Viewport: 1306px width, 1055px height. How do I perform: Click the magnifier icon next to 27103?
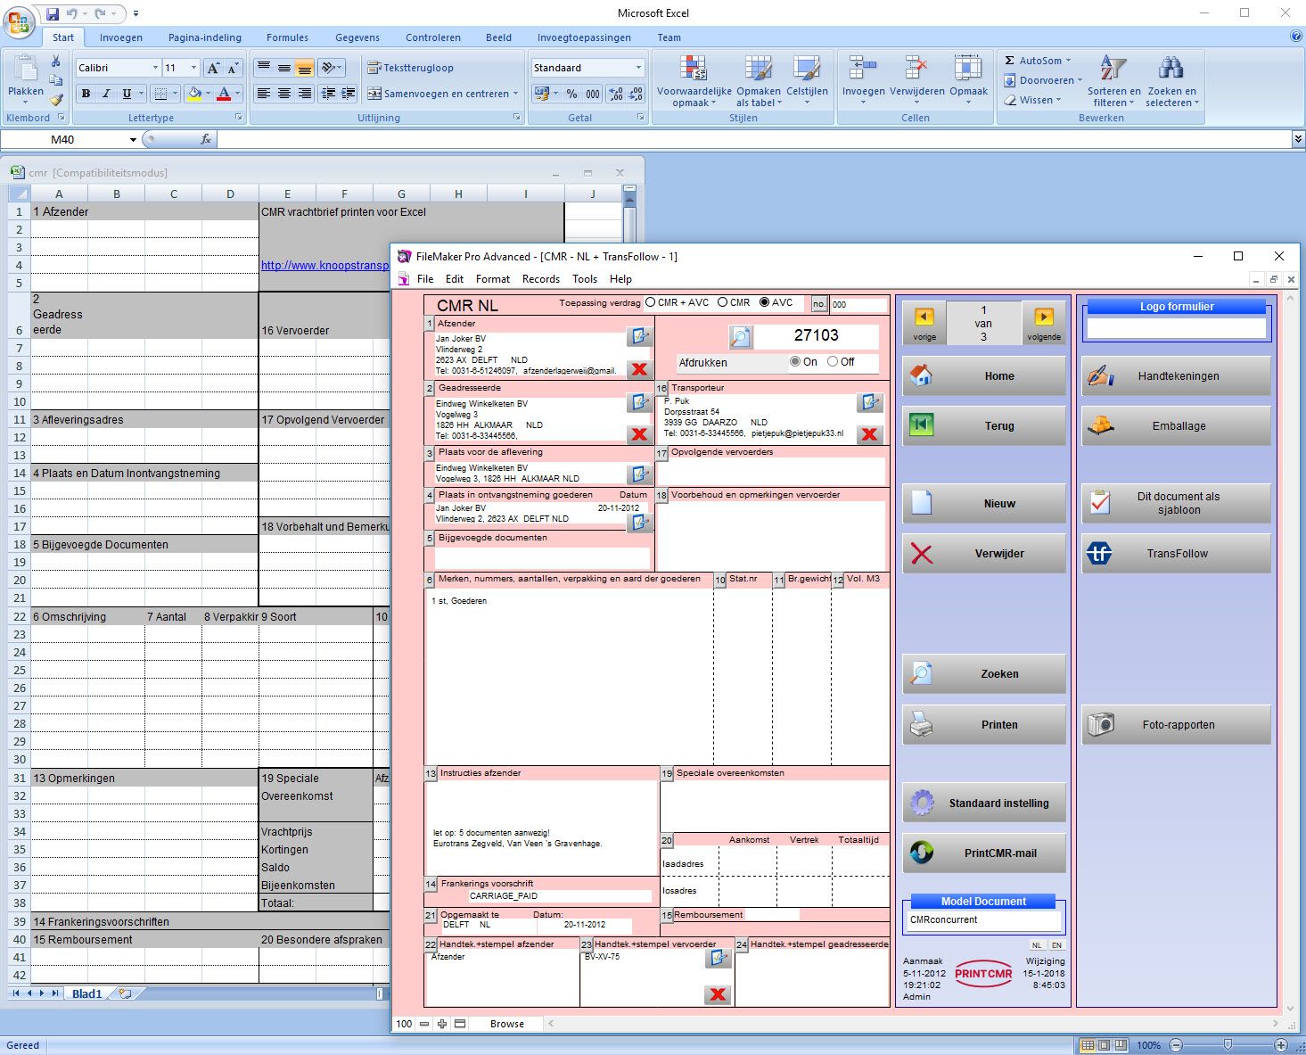click(741, 336)
